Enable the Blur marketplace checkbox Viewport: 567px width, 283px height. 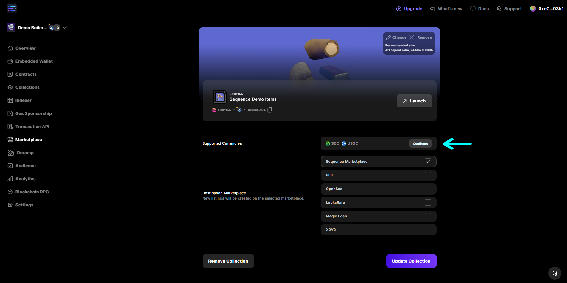click(x=428, y=175)
